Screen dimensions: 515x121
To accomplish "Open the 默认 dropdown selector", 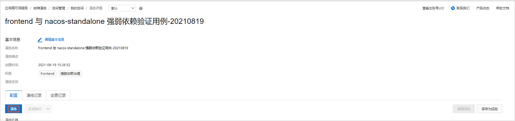I will pos(122,8).
